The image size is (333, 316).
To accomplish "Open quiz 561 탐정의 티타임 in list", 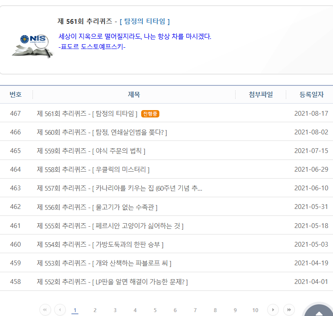I will (87, 114).
